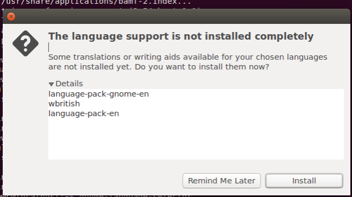Click the Details label
Image resolution: width=352 pixels, height=197 pixels.
(69, 84)
